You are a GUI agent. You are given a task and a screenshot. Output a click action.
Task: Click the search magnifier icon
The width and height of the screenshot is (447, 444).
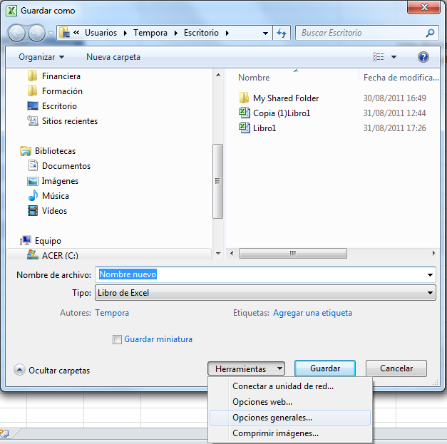[x=430, y=33]
